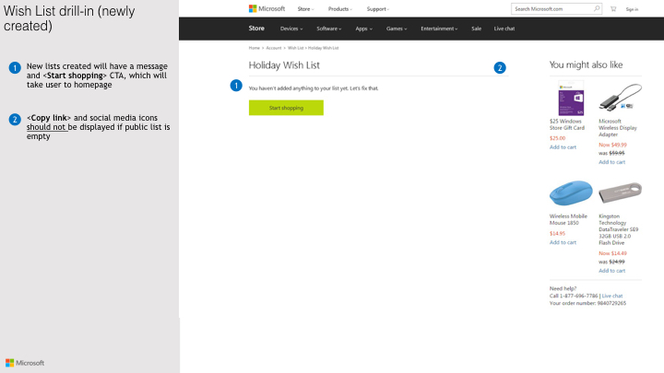The height and width of the screenshot is (373, 664).
Task: Click Wireless Mobile Mouse 1850 title
Action: pyautogui.click(x=568, y=219)
